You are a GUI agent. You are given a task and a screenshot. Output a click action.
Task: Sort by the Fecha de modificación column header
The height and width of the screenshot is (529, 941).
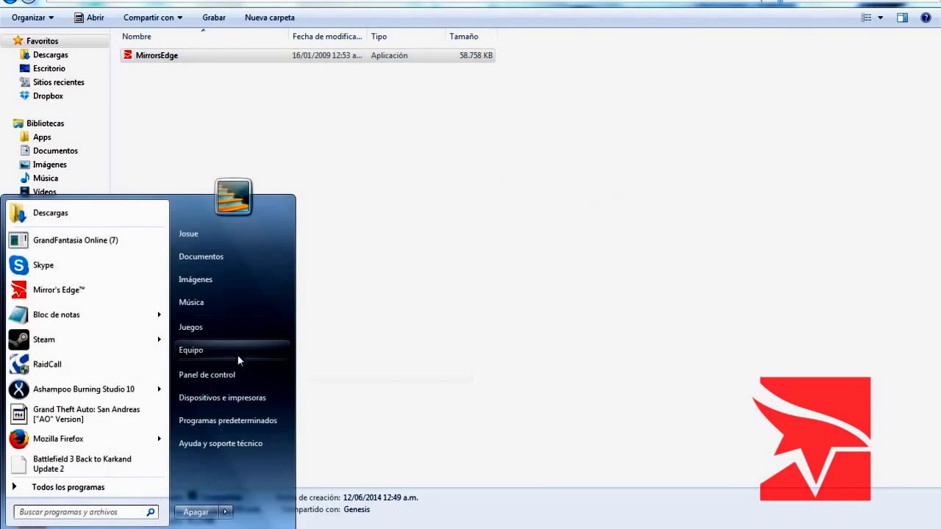tap(328, 37)
